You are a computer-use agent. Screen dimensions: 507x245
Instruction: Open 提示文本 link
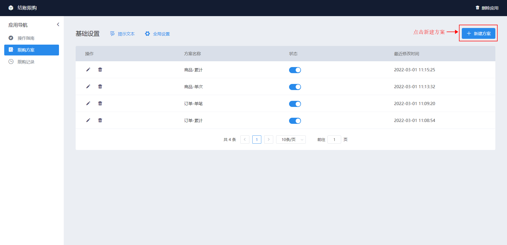click(122, 34)
